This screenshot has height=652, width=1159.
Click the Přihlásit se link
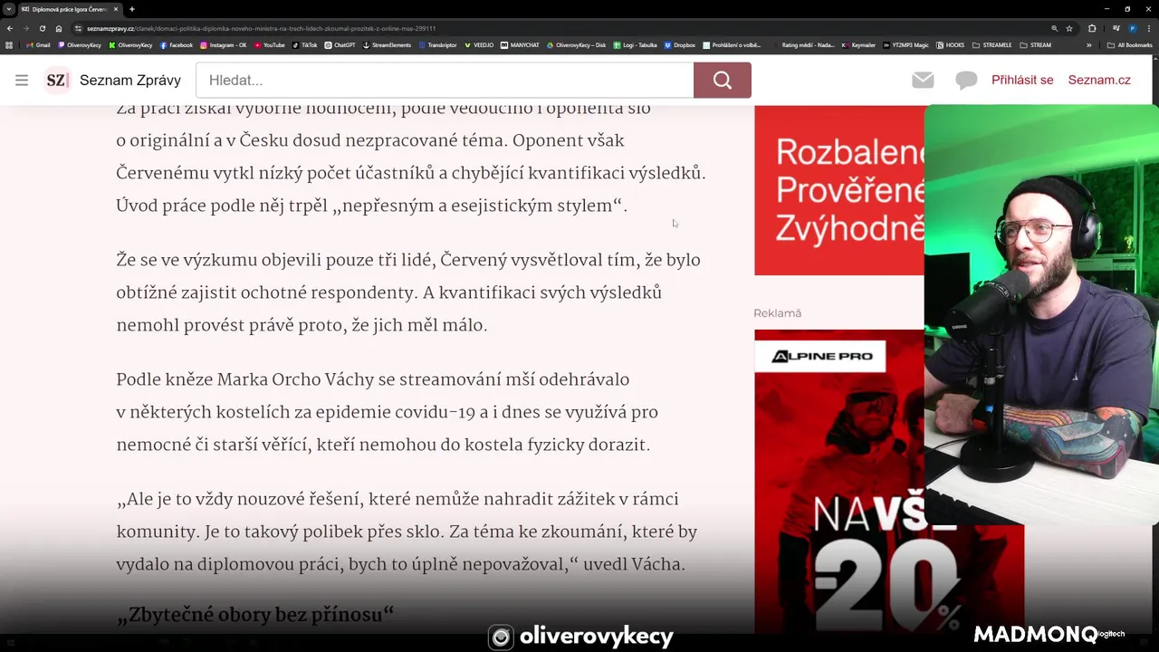[x=1022, y=80]
